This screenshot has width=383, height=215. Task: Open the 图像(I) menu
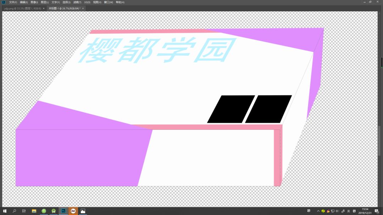click(x=34, y=2)
